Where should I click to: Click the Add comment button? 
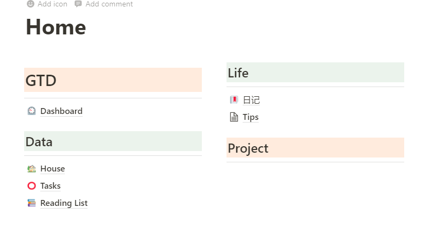[x=104, y=4]
